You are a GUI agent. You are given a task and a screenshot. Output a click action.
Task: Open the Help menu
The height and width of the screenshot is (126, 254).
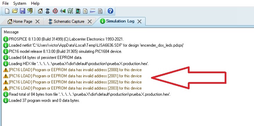pos(35,3)
